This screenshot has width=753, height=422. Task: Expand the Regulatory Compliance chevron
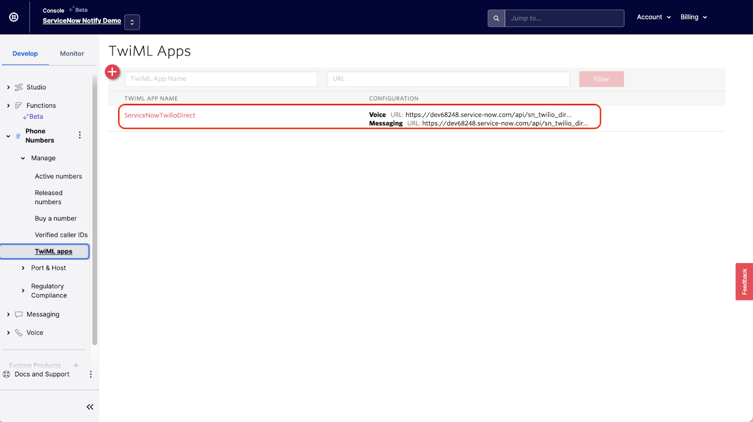tap(23, 291)
